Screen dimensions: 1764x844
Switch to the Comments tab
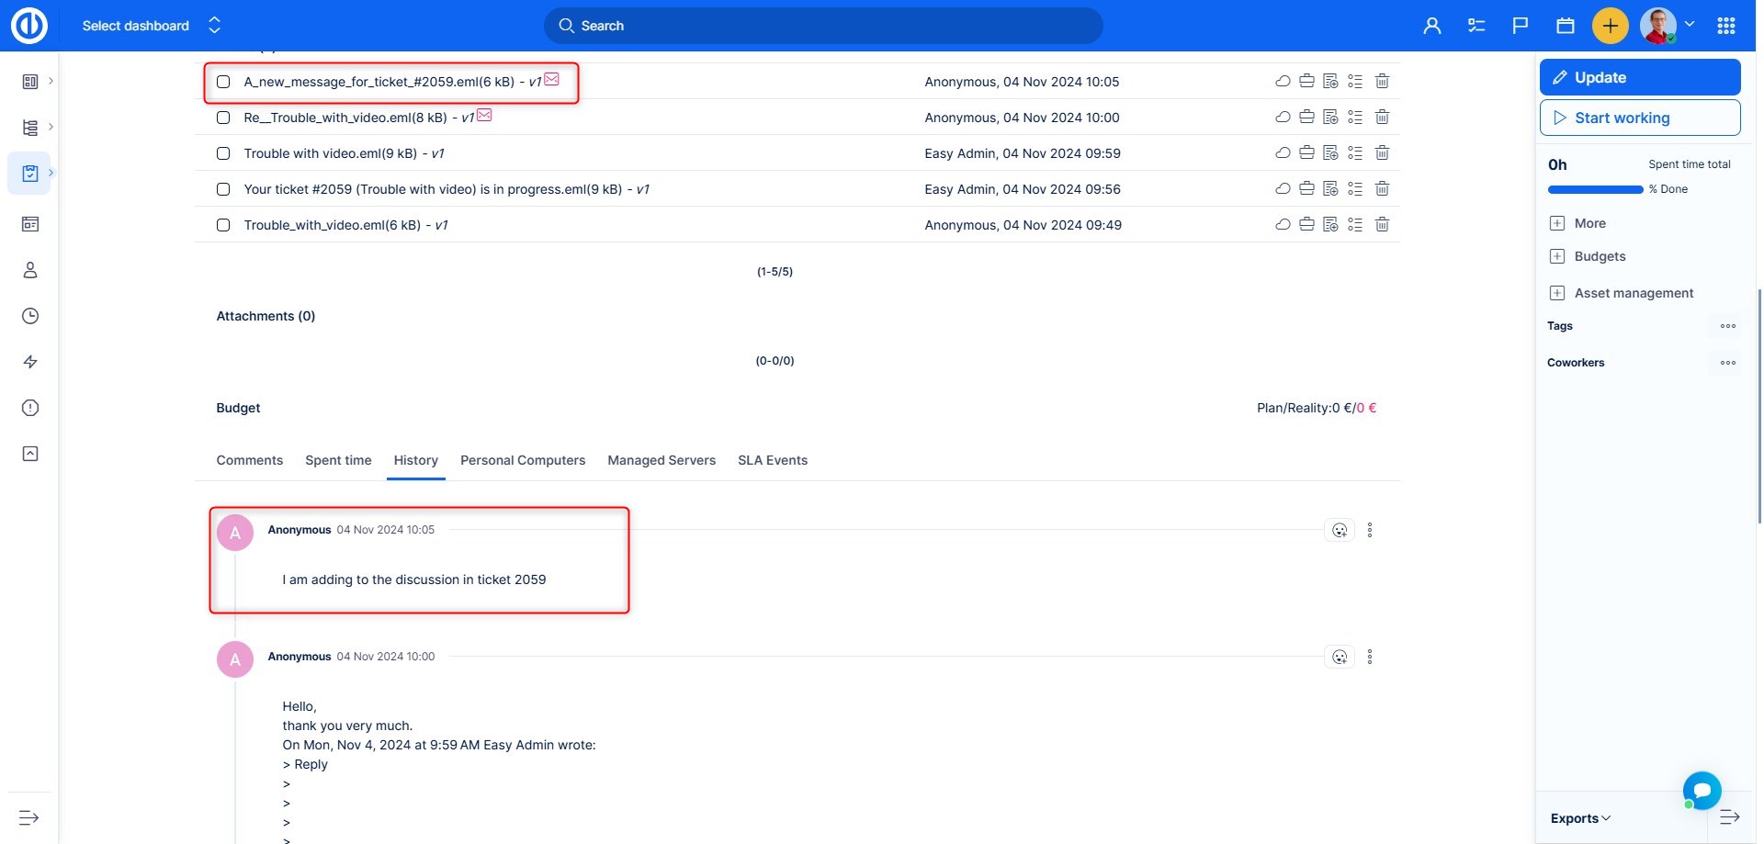[x=249, y=460]
